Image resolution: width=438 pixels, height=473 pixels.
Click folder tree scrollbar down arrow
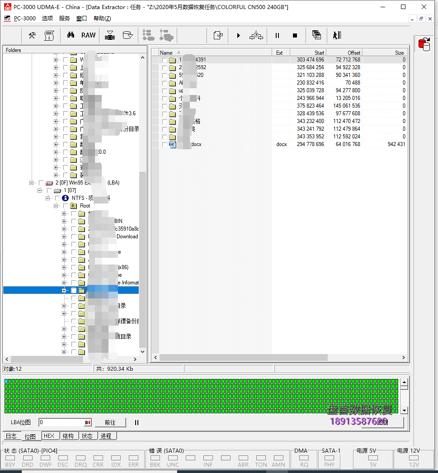click(x=142, y=351)
